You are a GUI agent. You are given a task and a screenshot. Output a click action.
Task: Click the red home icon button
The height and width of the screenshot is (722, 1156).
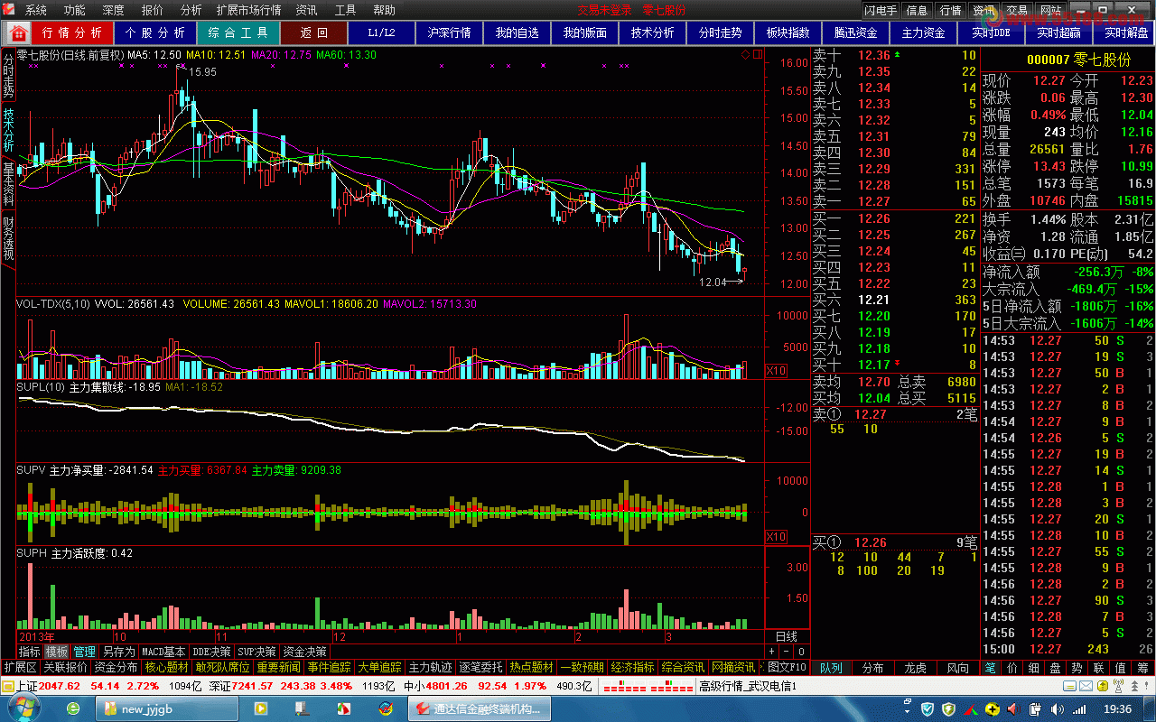(x=18, y=32)
